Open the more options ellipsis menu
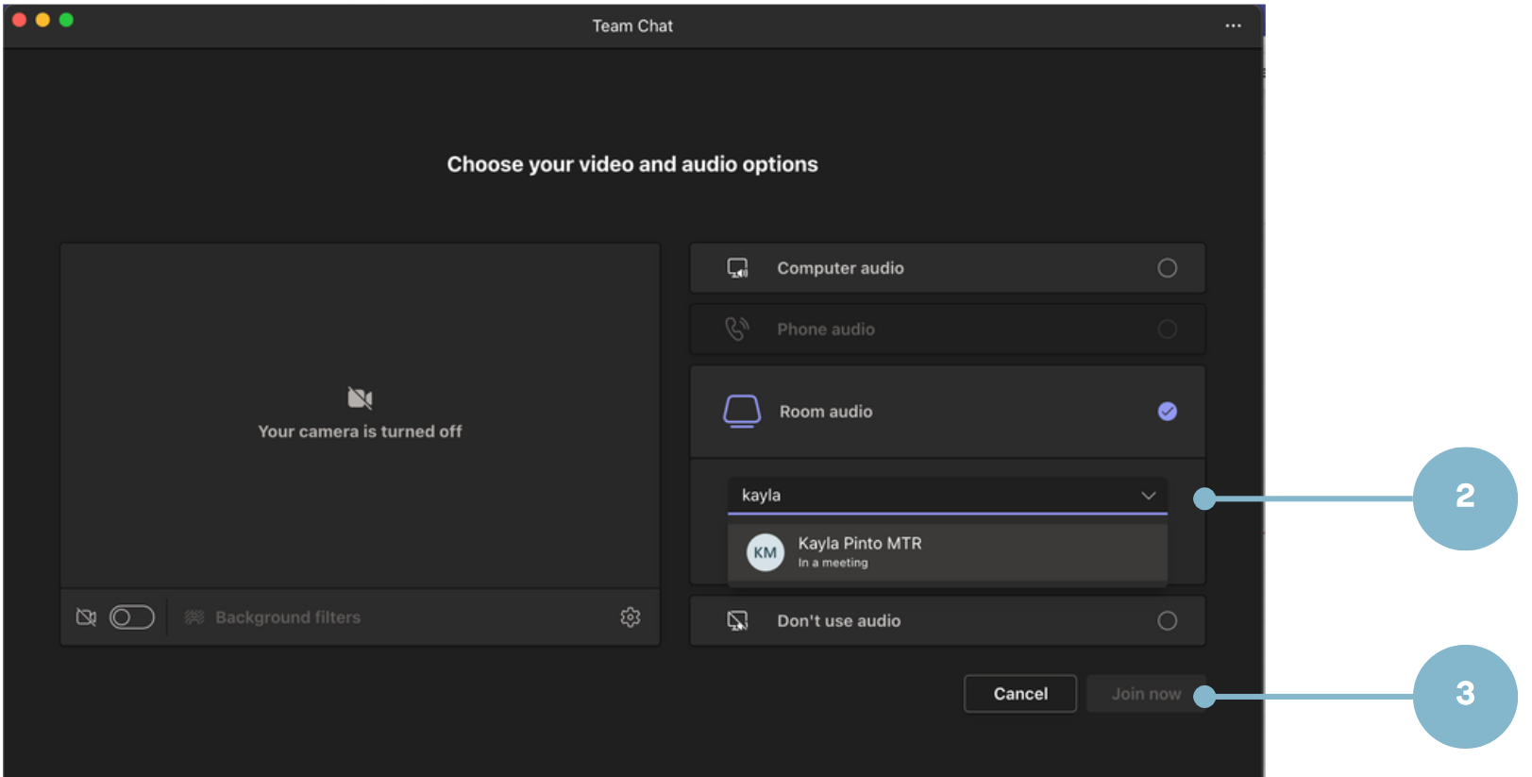The width and height of the screenshot is (1532, 777). pos(1233,25)
